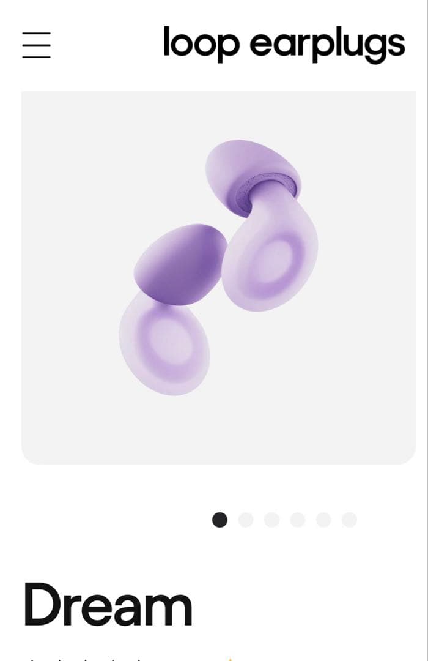Open the hamburger navigation menu
428x661 pixels.
point(36,45)
